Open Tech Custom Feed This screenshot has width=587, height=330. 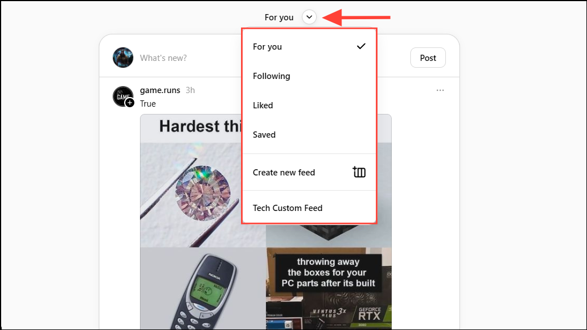309,208
